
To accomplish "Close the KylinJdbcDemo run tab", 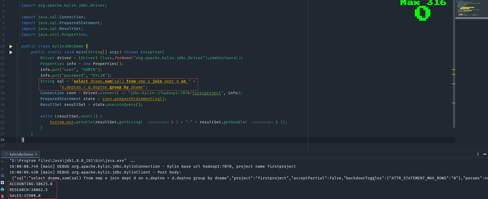I will pyautogui.click(x=36, y=154).
